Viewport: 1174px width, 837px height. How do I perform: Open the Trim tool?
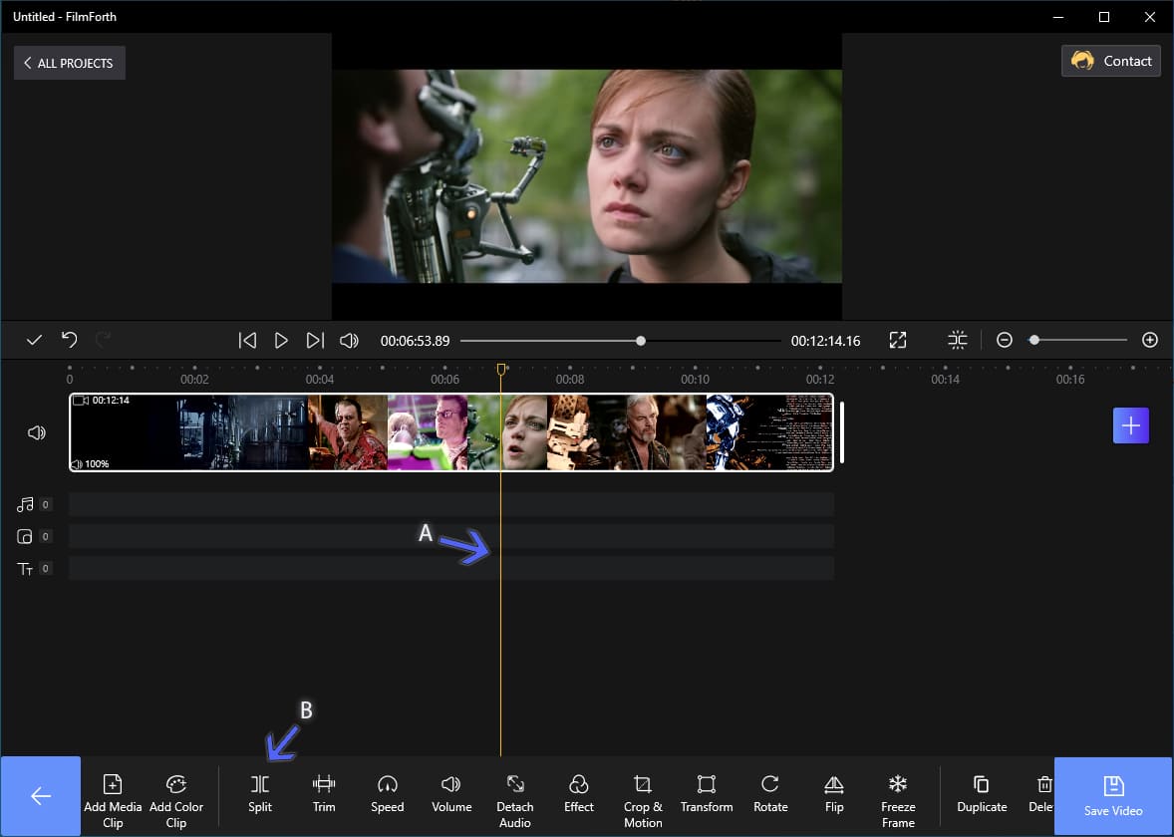(324, 794)
